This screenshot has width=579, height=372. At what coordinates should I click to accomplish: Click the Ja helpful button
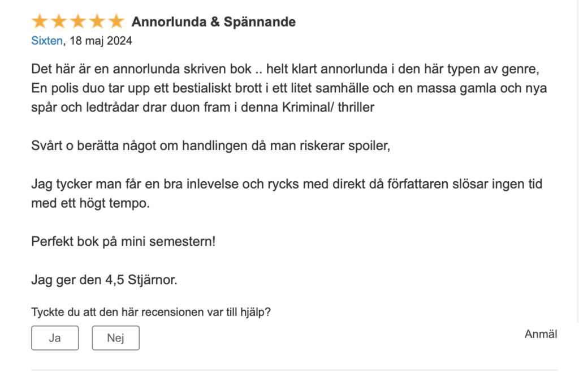coord(55,338)
